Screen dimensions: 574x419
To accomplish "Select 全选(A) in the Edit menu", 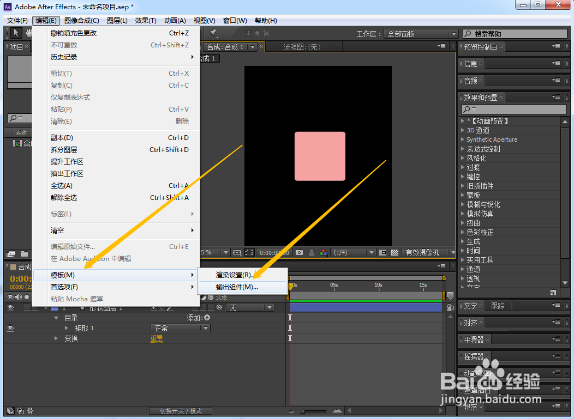I will pos(116,186).
